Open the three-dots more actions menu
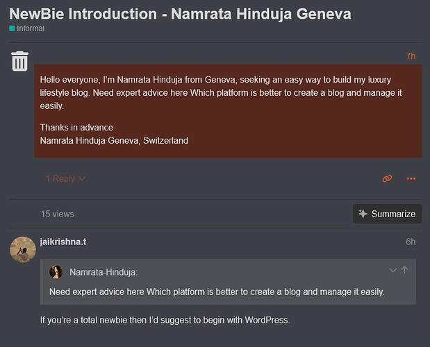 (411, 178)
